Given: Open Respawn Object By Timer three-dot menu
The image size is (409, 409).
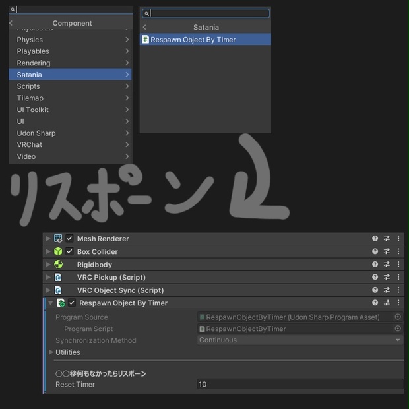Looking at the screenshot, I should click(x=398, y=303).
